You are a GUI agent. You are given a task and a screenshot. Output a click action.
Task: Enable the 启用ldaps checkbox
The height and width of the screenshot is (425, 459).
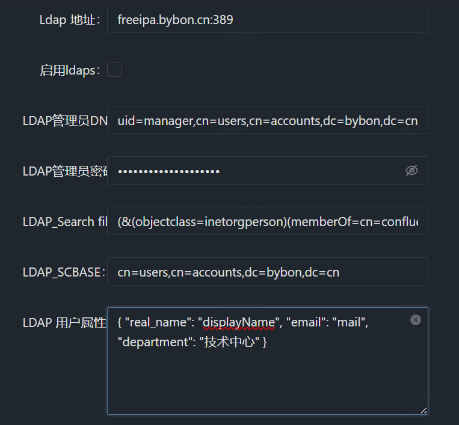pos(114,70)
